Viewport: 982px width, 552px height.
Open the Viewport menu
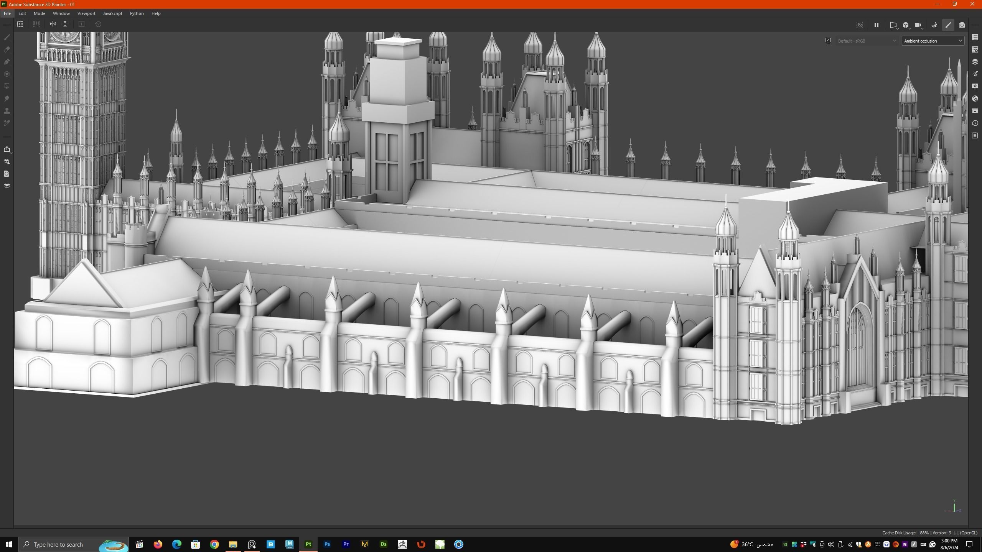(86, 13)
